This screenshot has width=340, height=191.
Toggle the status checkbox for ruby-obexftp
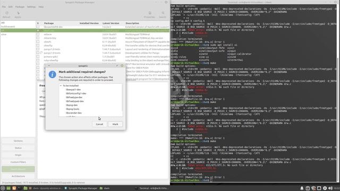click(x=38, y=60)
